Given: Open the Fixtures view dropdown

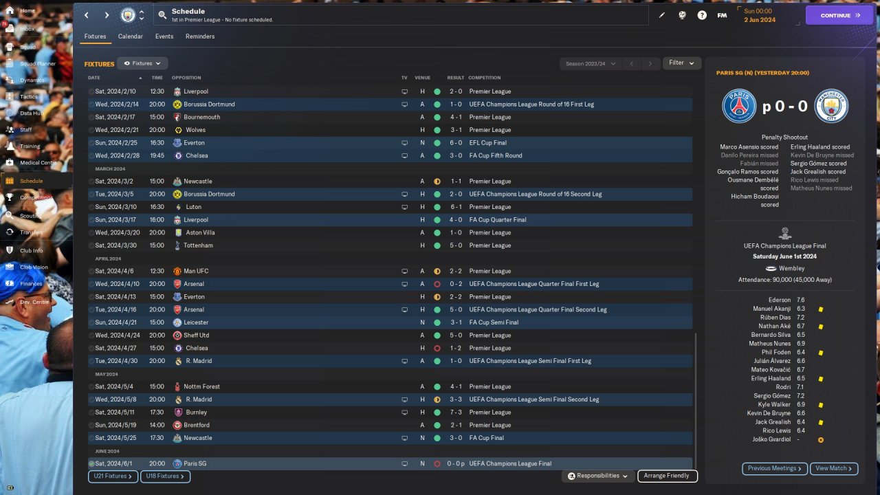Looking at the screenshot, I should pos(142,63).
